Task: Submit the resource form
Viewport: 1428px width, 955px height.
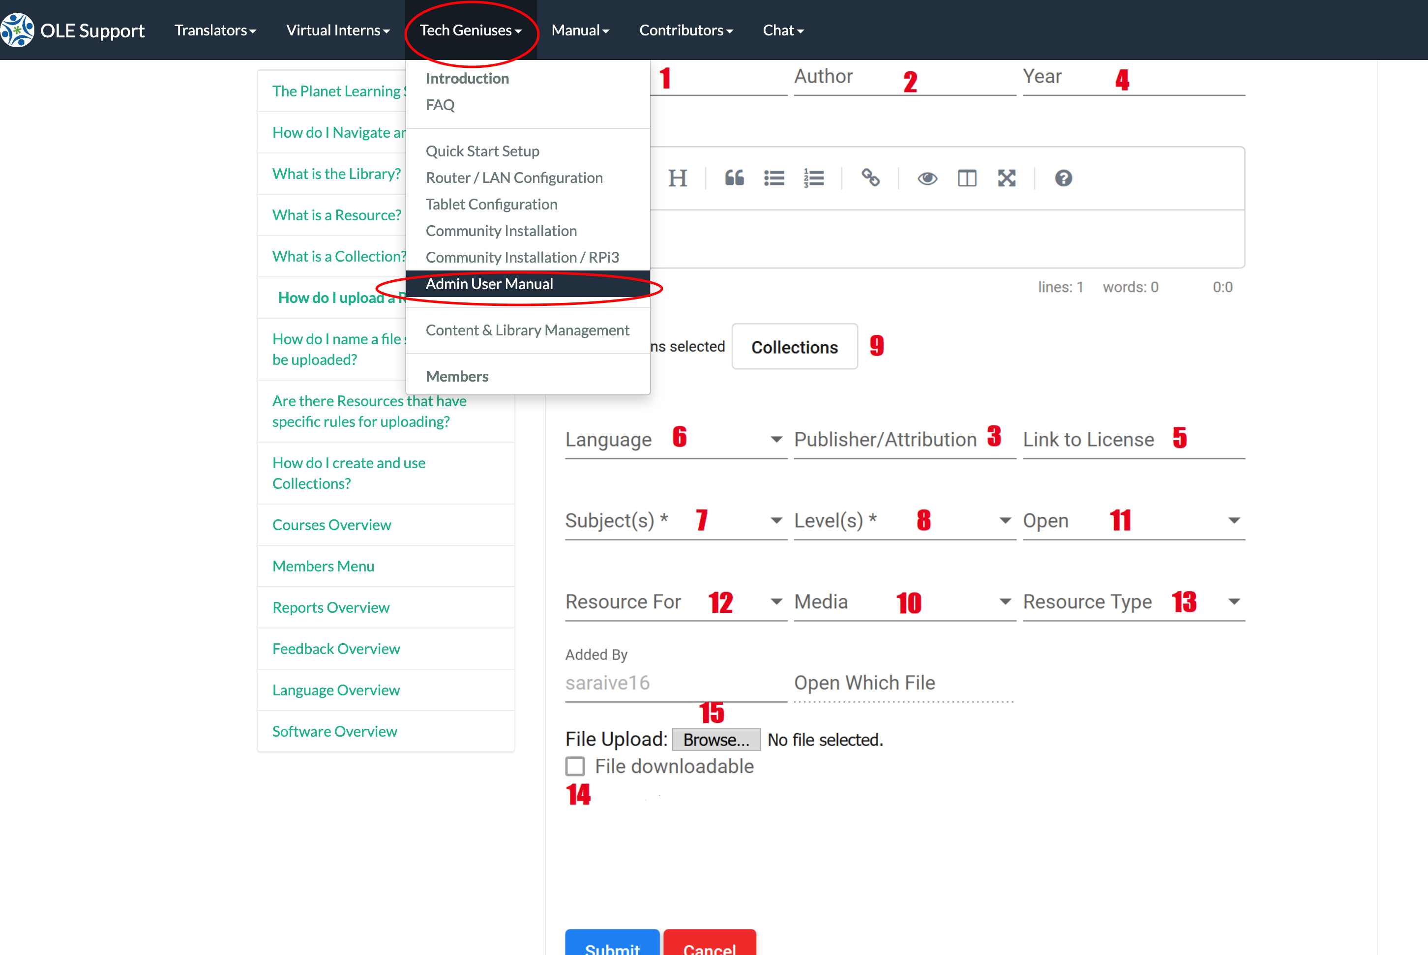Action: click(612, 943)
